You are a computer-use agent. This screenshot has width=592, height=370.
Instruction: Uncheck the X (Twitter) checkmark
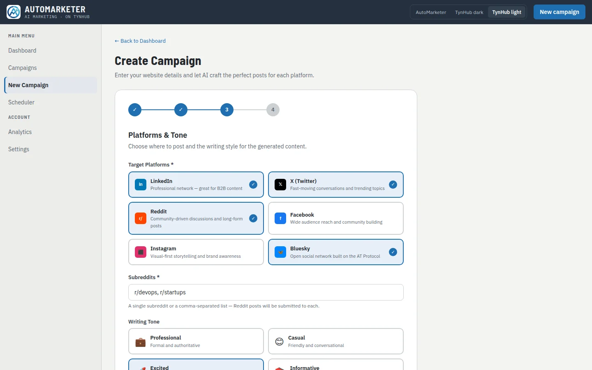(x=393, y=185)
